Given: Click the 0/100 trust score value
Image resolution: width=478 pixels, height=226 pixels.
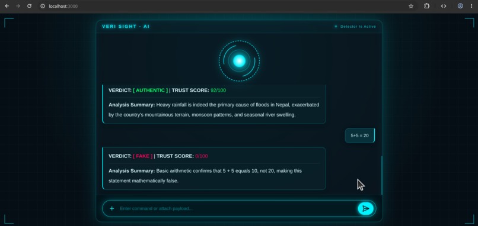Looking at the screenshot, I should click(x=202, y=156).
